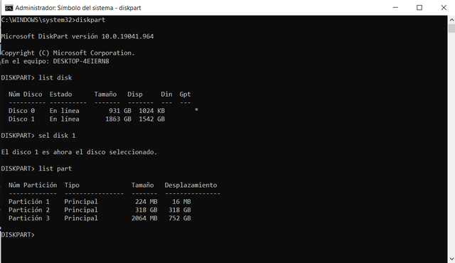The image size is (455, 263).
Task: Click the '752 GB' offset value
Action: click(180, 218)
